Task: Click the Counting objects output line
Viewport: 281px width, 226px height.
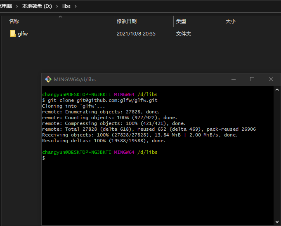Action: pyautogui.click(x=109, y=118)
